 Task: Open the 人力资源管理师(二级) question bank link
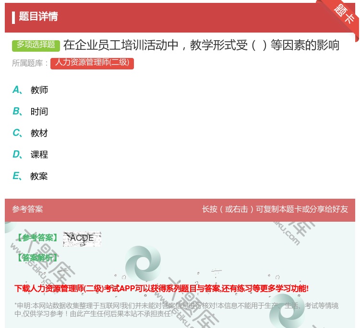[x=92, y=63]
